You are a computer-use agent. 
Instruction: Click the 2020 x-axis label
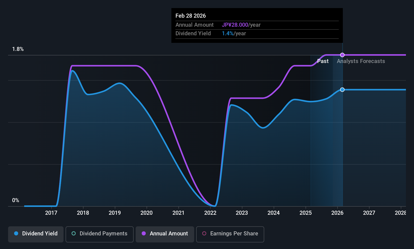146,213
